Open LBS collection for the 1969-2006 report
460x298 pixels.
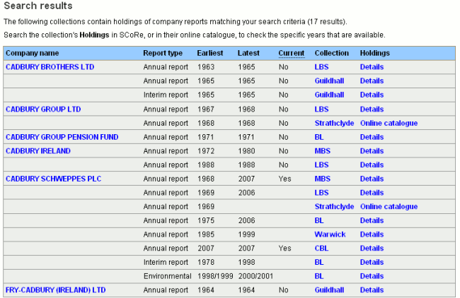click(x=321, y=193)
